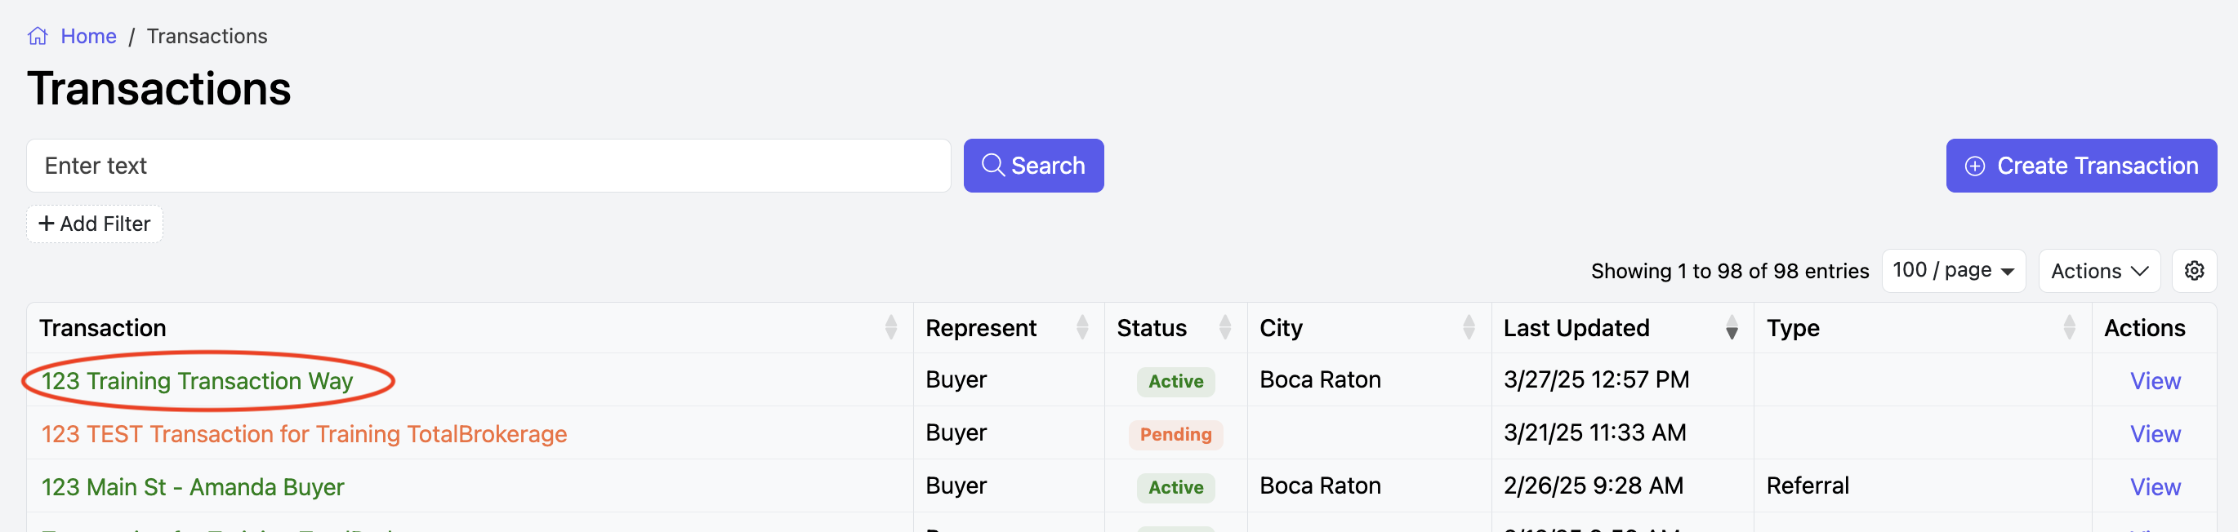
Task: Go to Home breadcrumb link
Action: 87,37
